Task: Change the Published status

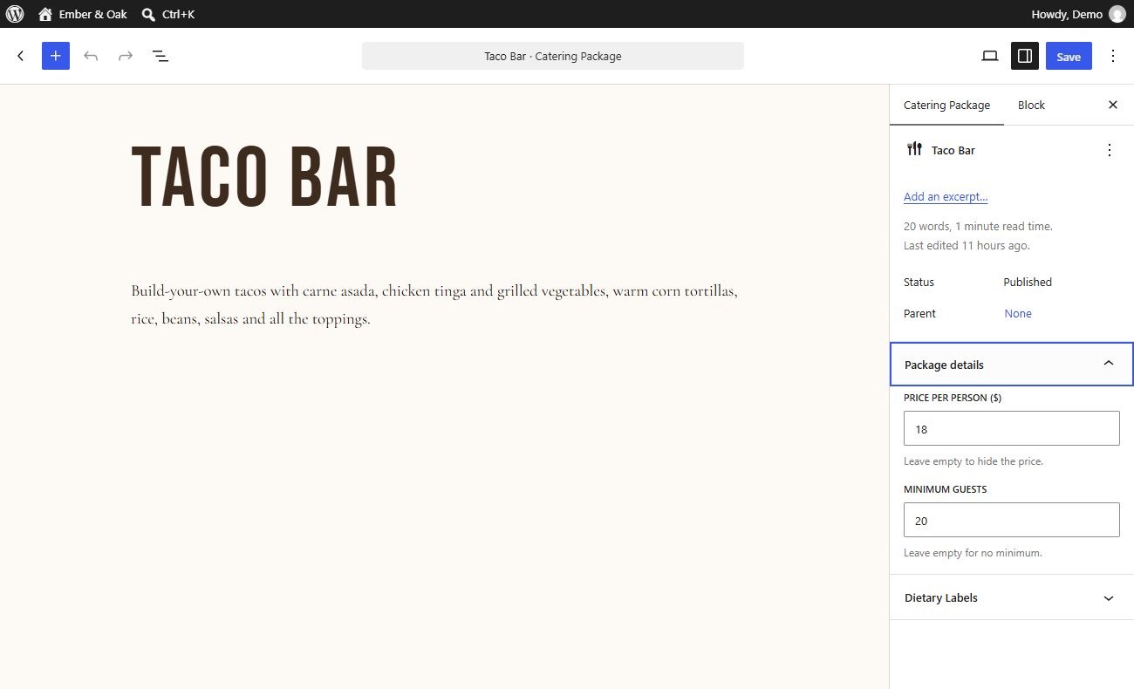Action: point(1028,282)
